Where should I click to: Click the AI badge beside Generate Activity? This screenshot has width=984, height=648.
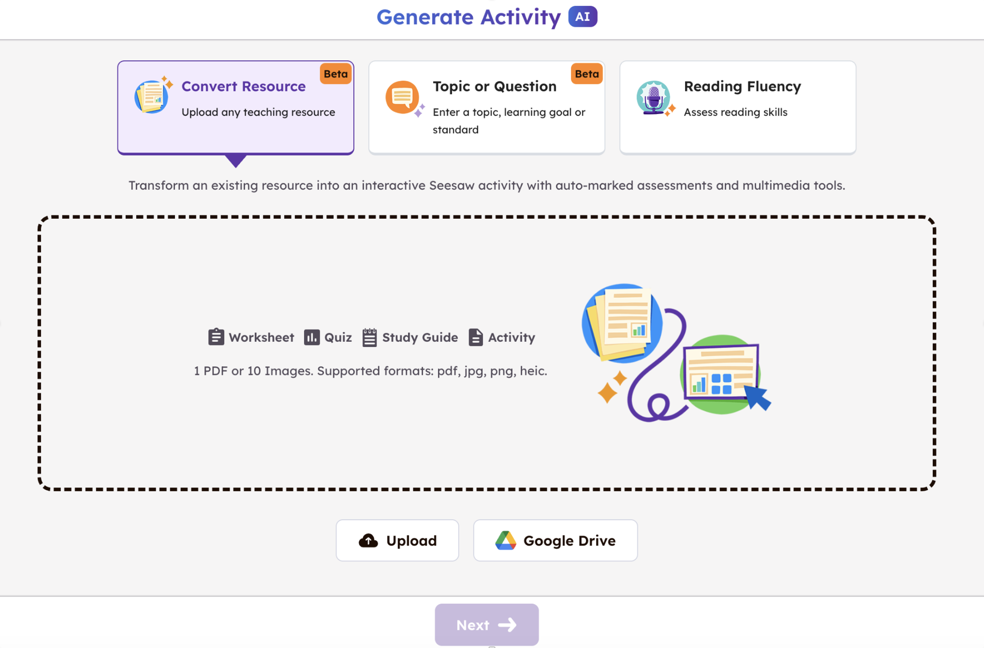(582, 17)
